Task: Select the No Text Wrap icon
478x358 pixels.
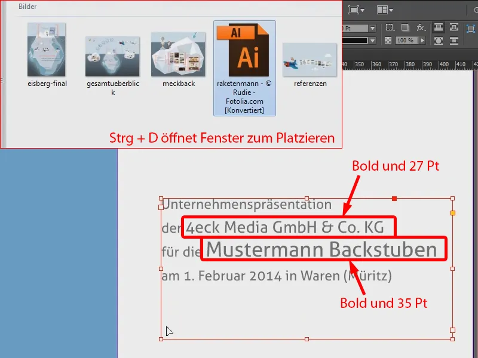Action: pos(437,27)
